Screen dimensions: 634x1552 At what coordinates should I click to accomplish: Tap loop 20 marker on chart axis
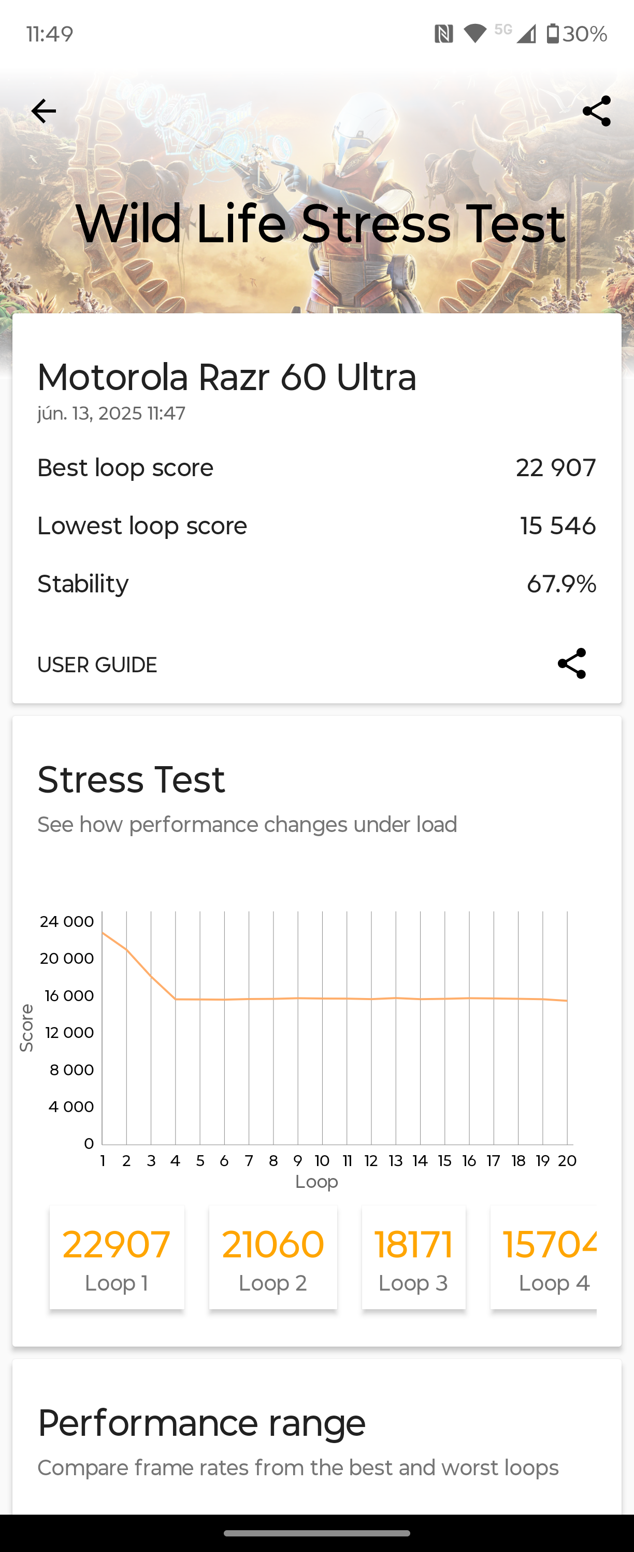(x=567, y=1160)
